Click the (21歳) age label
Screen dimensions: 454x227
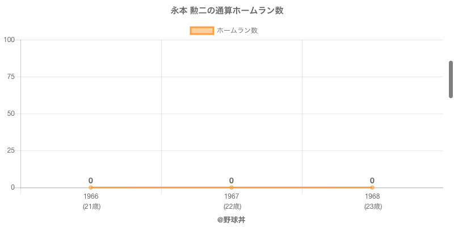pyautogui.click(x=91, y=207)
